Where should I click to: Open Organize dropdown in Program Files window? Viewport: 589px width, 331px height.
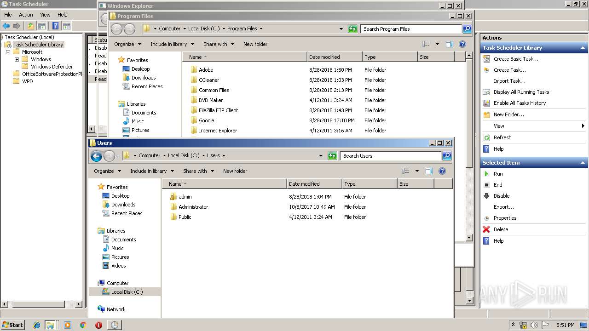click(127, 44)
